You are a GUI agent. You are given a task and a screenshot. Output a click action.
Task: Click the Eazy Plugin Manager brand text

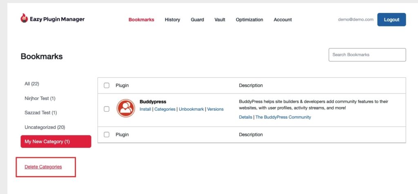tap(57, 19)
